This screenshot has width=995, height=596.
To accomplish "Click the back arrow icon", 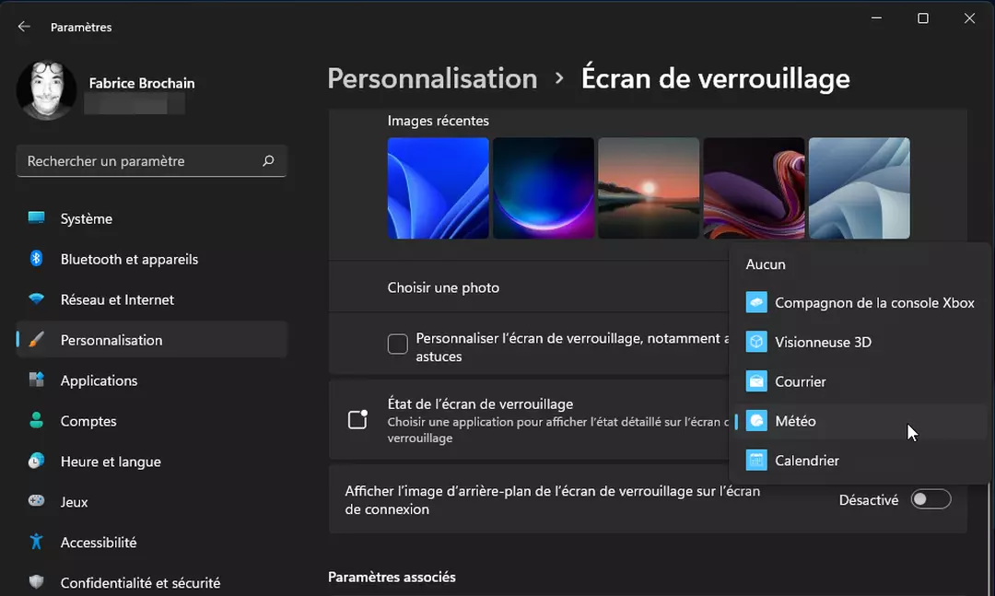I will pos(24,27).
